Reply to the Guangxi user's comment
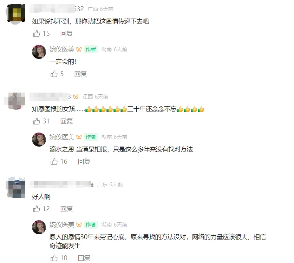Viewport: 294px width, 263px height. point(66,34)
